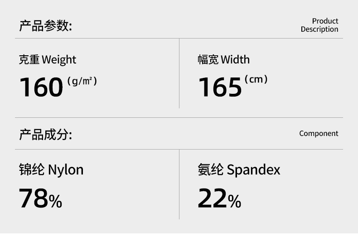Click the horizontal line under "产品成分:" heading
This screenshot has height=247, width=358.
[x=179, y=149]
